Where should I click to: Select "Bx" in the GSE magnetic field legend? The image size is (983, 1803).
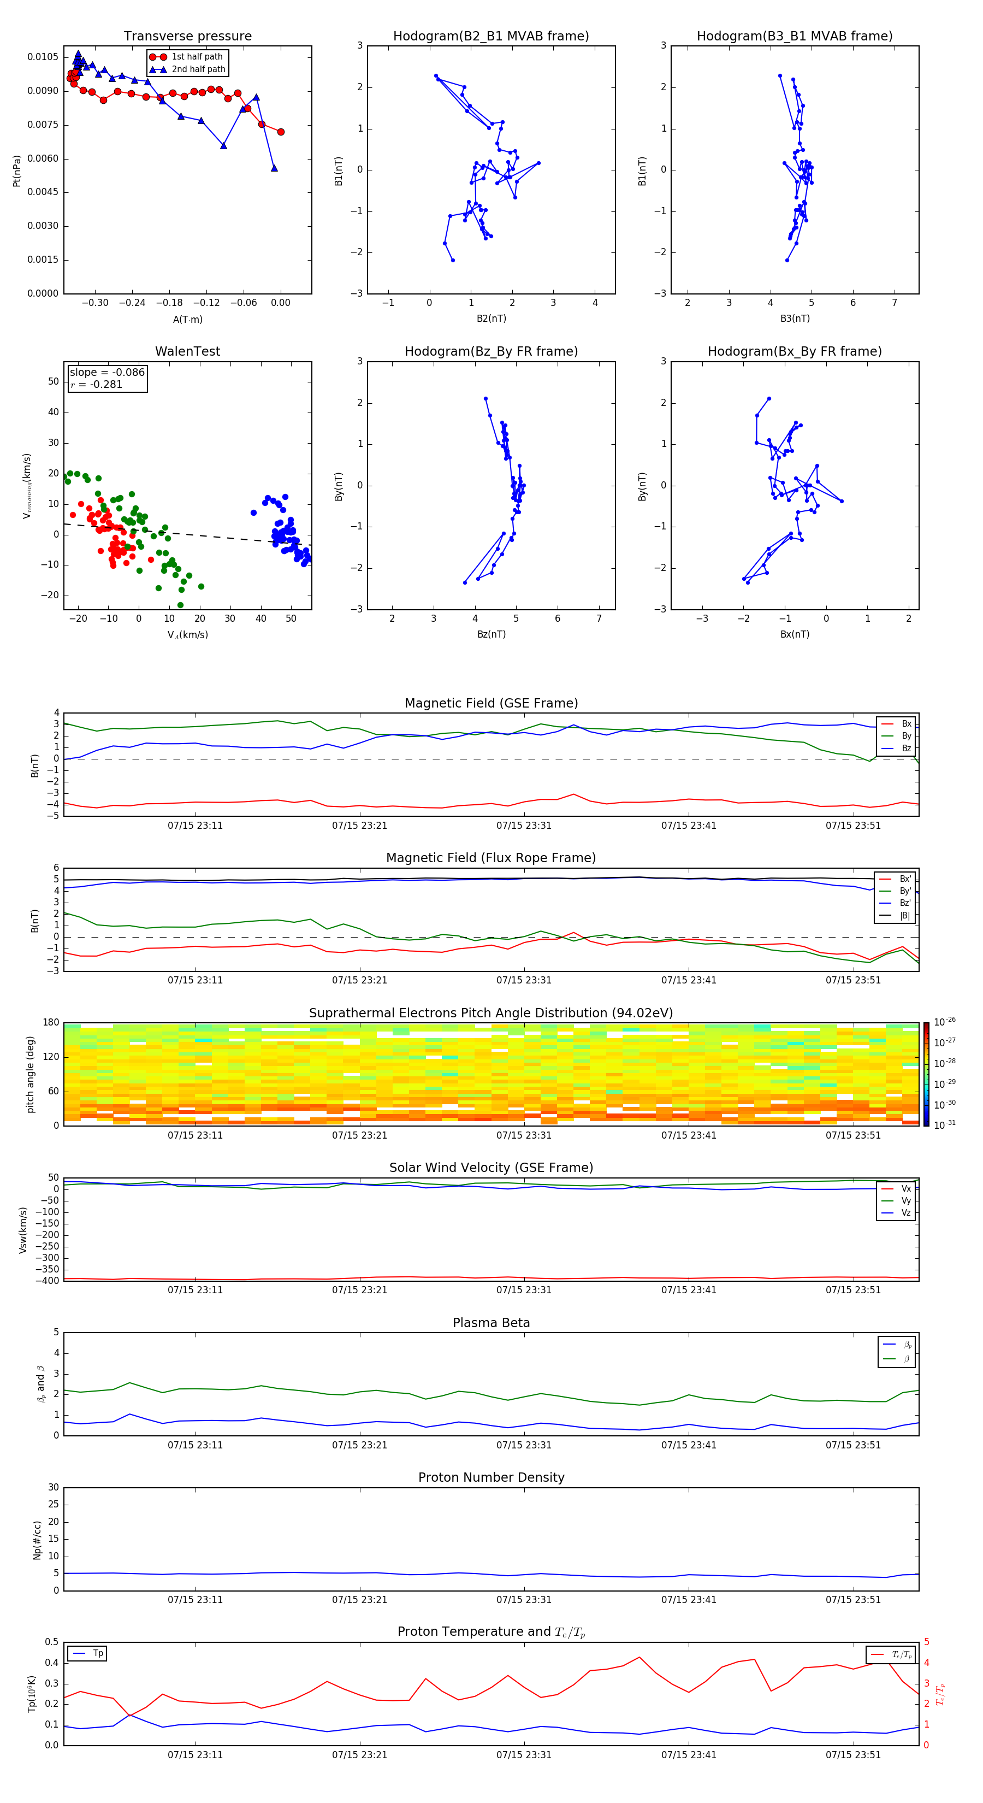coord(896,724)
